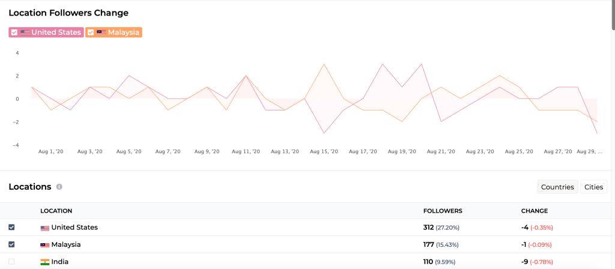Click the Aug 11, '20 axis label
615x269 pixels.
(x=246, y=152)
